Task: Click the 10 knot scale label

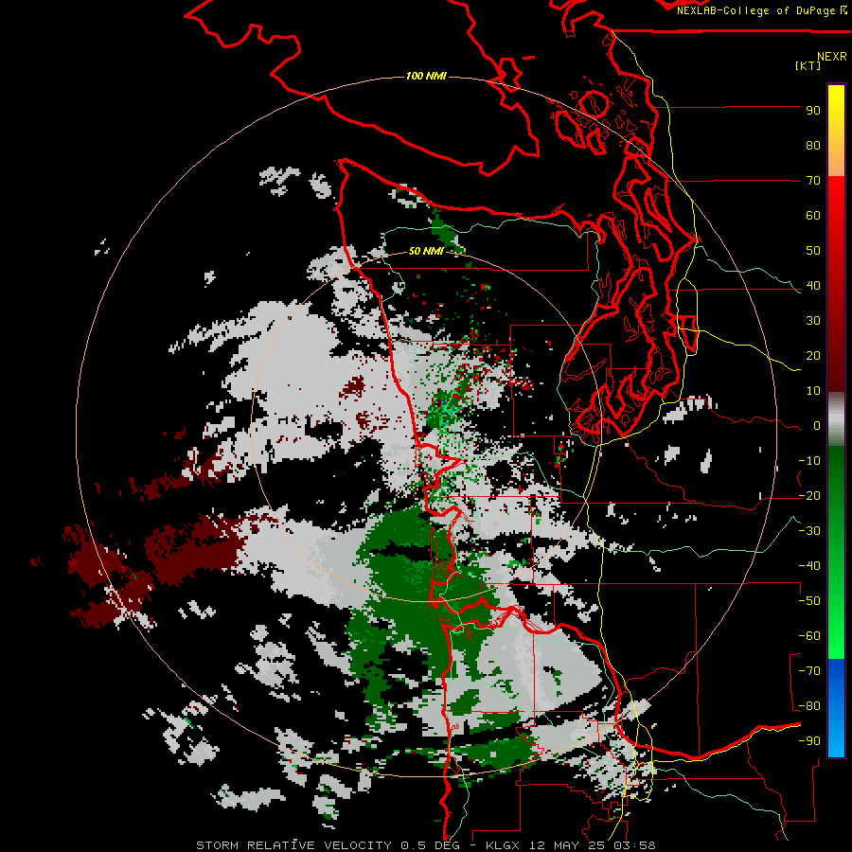Action: tap(813, 391)
